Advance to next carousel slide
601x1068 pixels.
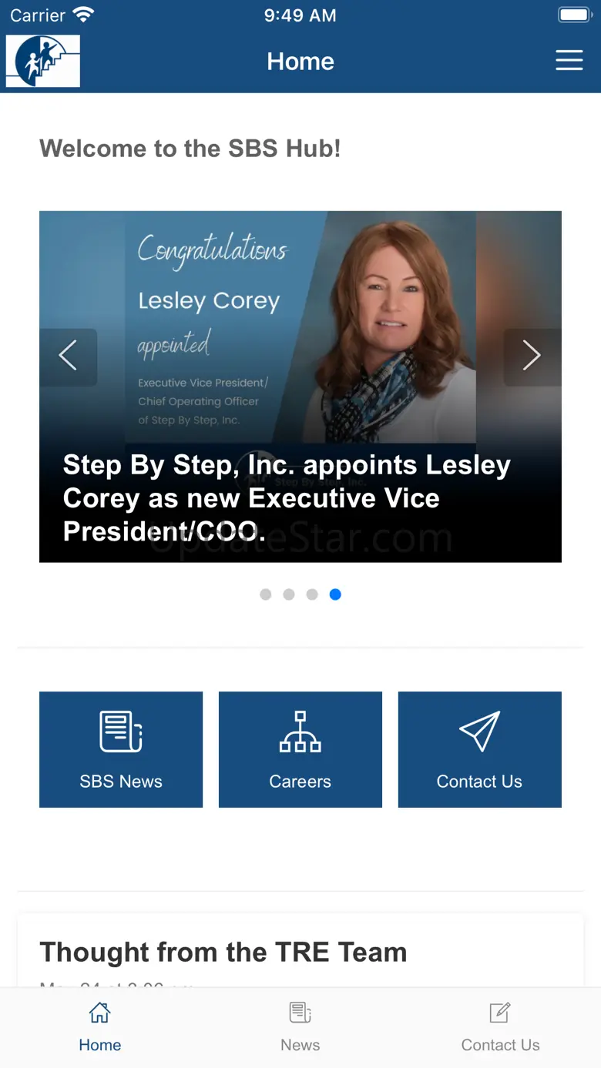coord(532,357)
